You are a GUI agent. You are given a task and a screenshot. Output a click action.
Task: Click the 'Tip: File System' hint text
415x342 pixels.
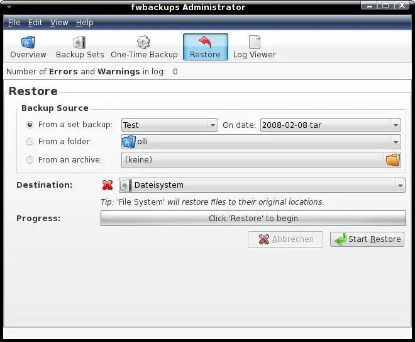[x=212, y=202]
